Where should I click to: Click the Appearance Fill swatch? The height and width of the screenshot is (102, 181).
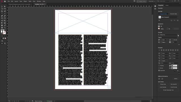coord(159,26)
